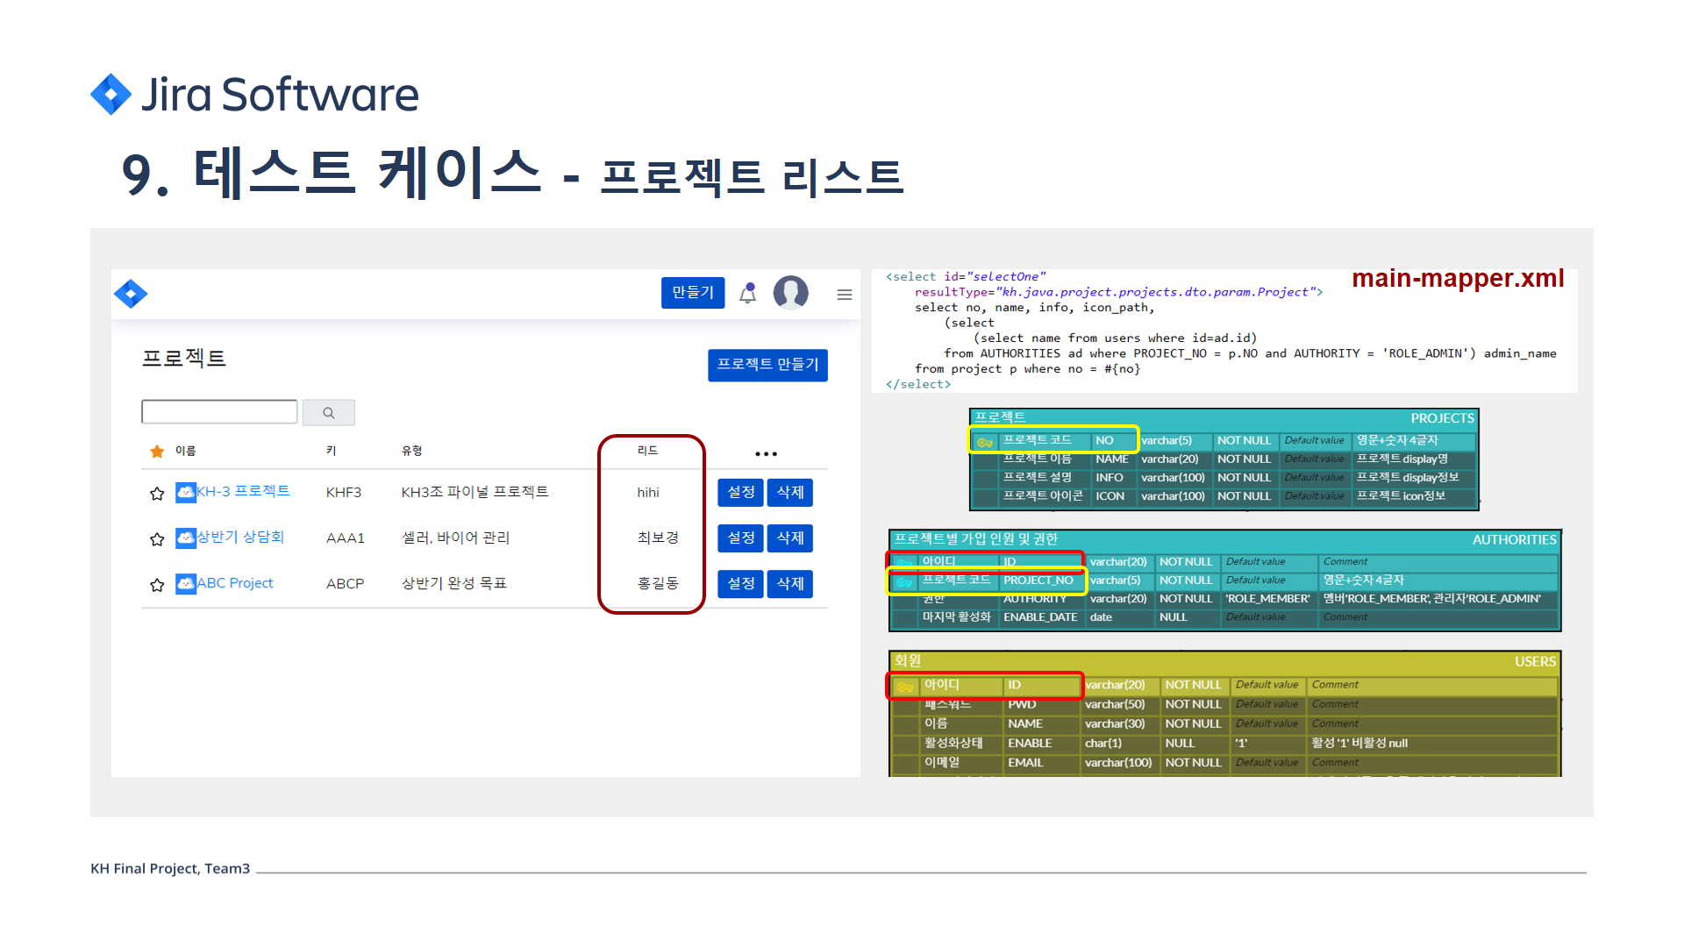This screenshot has height=947, width=1684.
Task: Click 삭제 for KH-3 프로젝트
Action: [790, 493]
